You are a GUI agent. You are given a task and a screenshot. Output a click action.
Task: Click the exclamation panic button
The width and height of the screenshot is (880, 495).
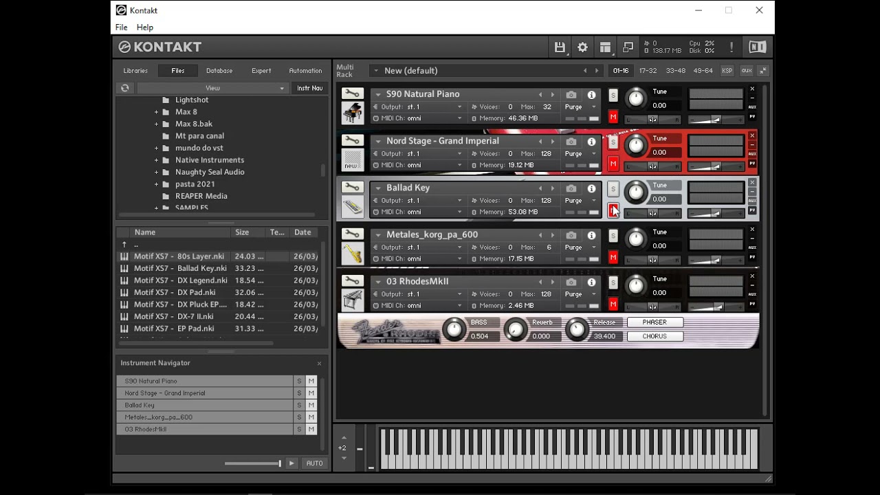coord(731,47)
